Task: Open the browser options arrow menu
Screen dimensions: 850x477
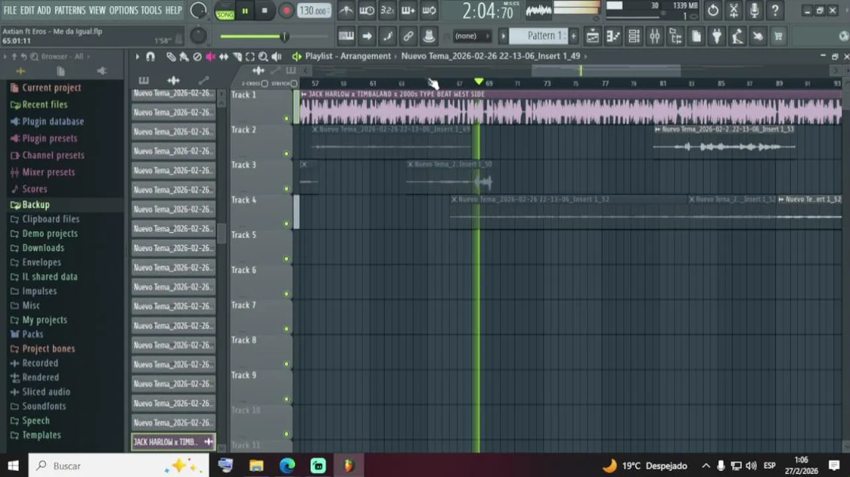Action: [5, 57]
